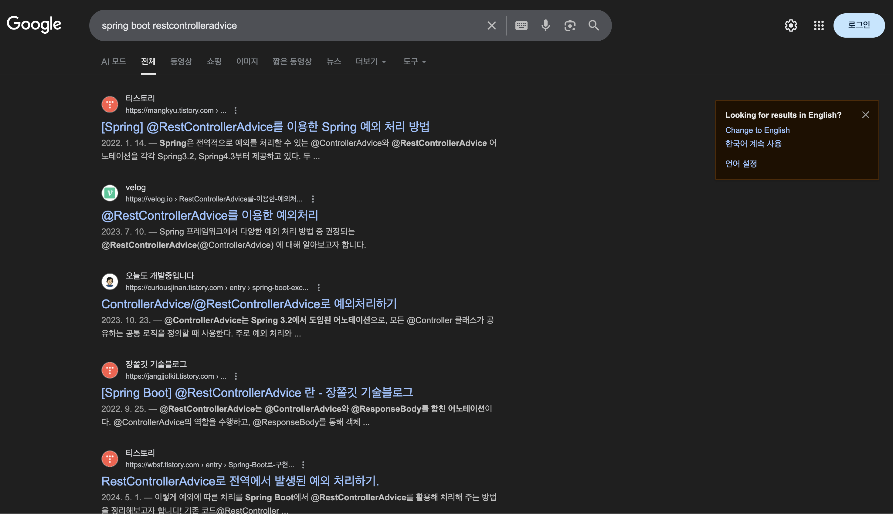Open the on-screen keyboard input tool
Screen dimensions: 893x514
pos(521,25)
